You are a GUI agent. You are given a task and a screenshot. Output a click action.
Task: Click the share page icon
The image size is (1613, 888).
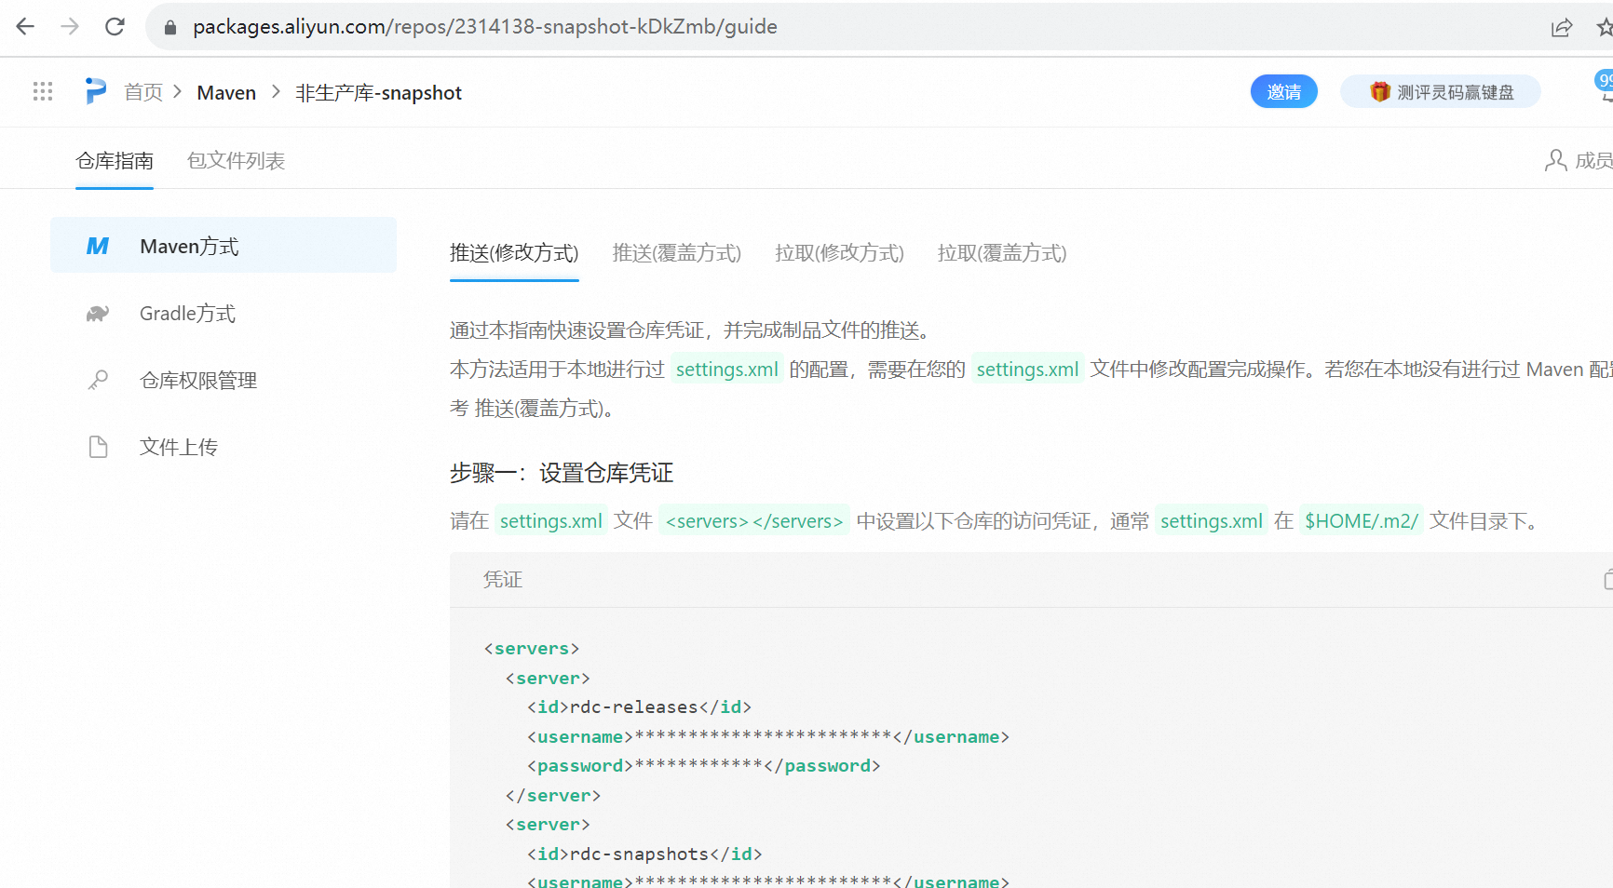(1562, 27)
